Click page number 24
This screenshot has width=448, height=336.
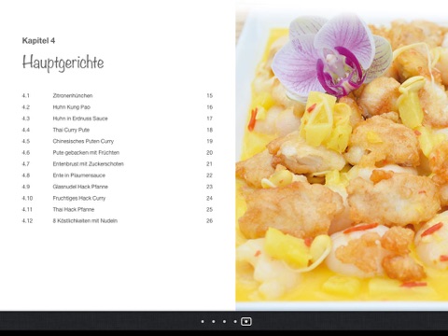tap(209, 198)
